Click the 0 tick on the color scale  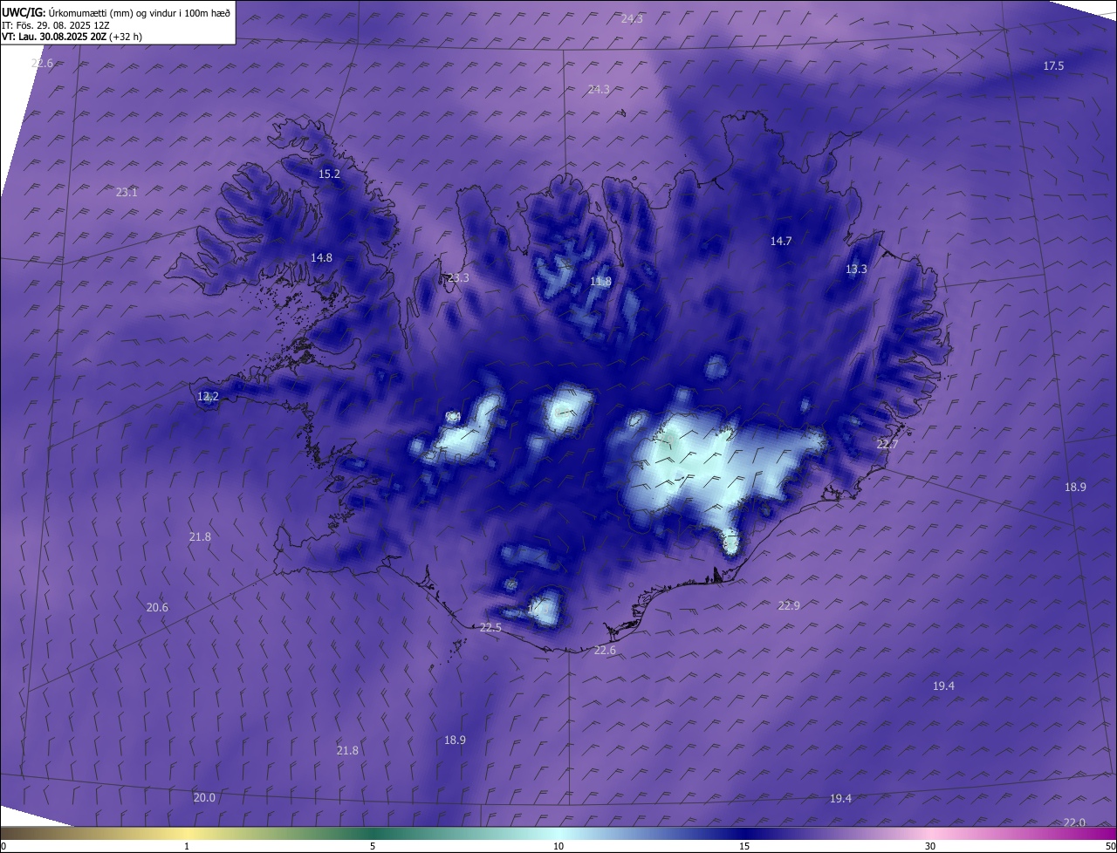[3, 847]
